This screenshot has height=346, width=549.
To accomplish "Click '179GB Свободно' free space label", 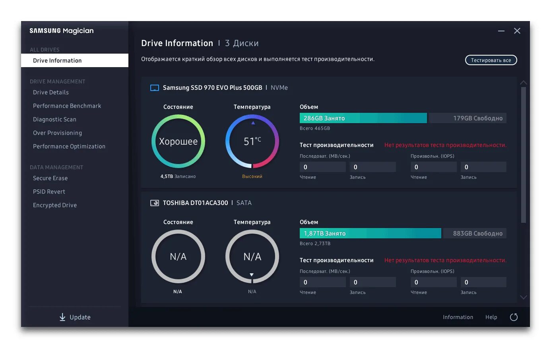I will tap(478, 118).
